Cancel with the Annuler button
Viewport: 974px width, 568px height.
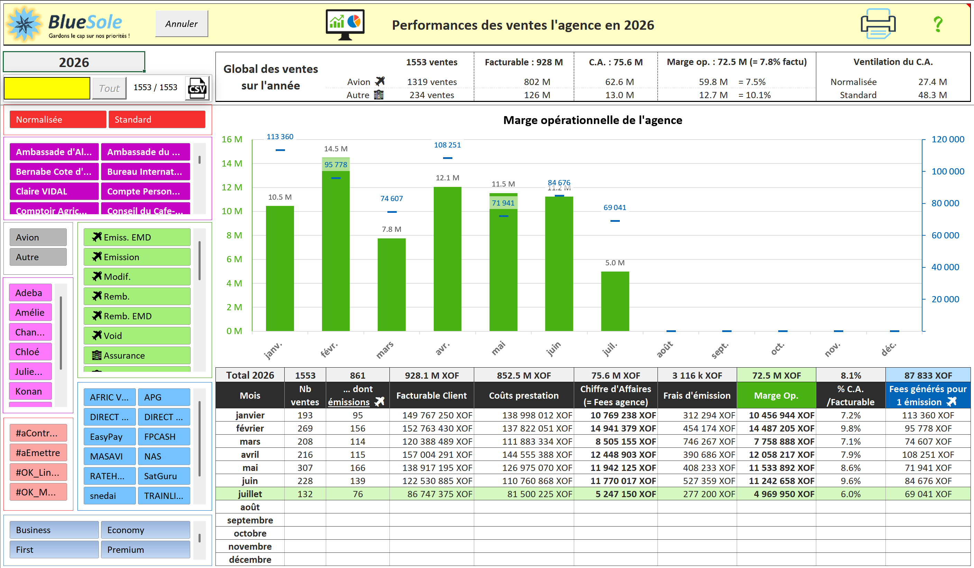[x=182, y=24]
